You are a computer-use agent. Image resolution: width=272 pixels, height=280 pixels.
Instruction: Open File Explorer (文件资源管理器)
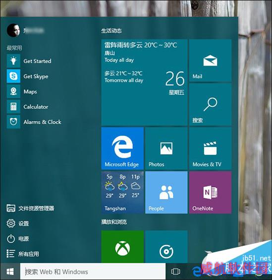click(x=30, y=208)
